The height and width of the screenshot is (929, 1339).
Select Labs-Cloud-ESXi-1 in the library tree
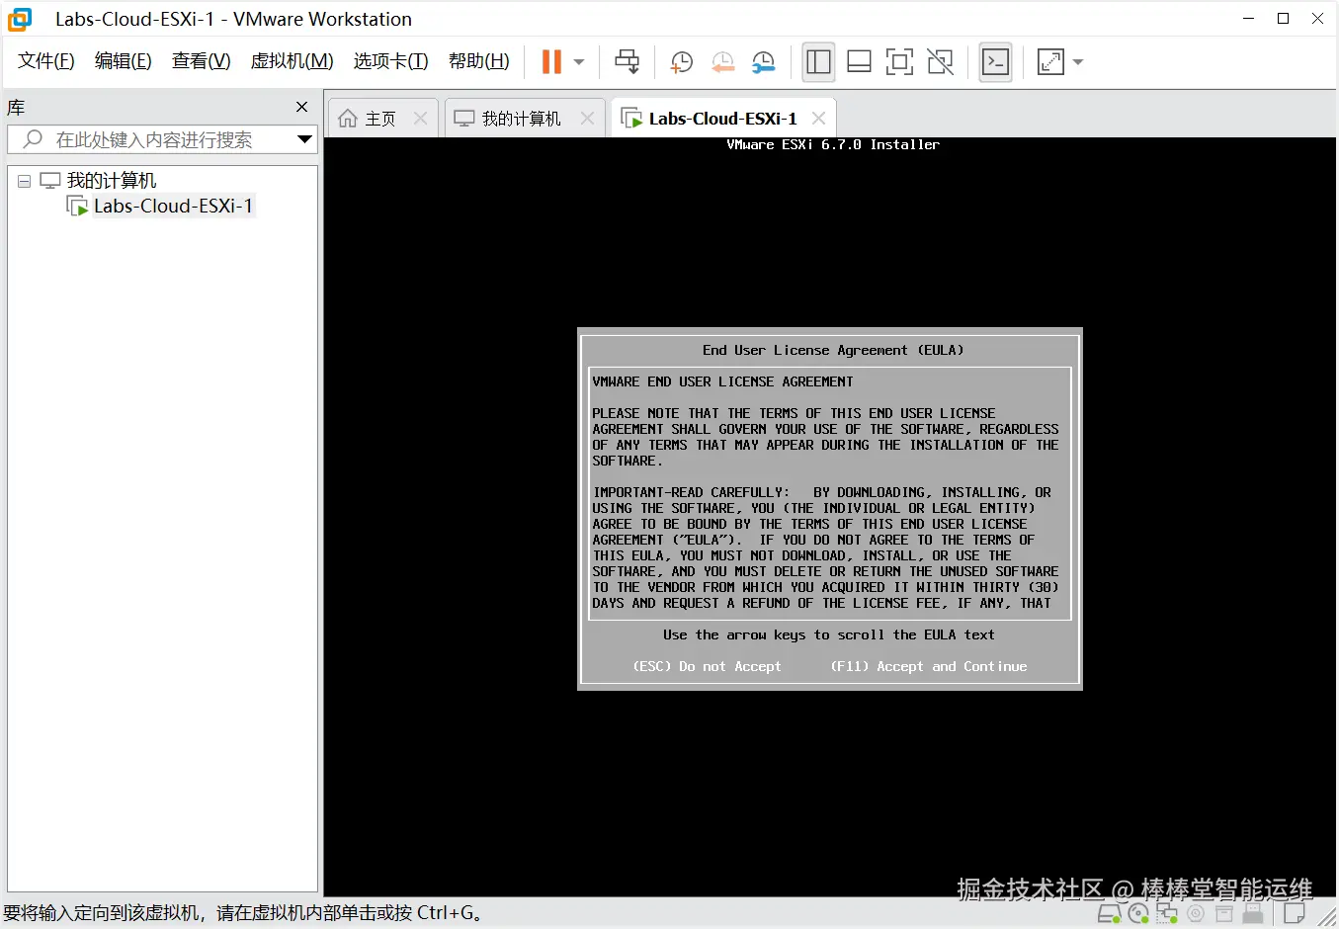click(x=173, y=207)
